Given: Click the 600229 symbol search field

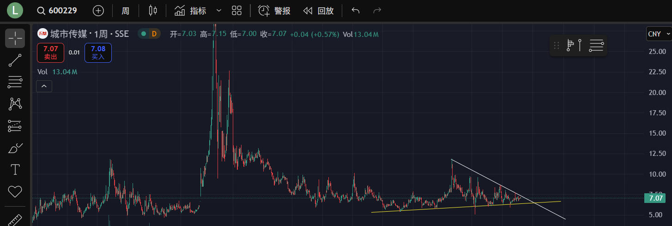Looking at the screenshot, I should pyautogui.click(x=57, y=11).
